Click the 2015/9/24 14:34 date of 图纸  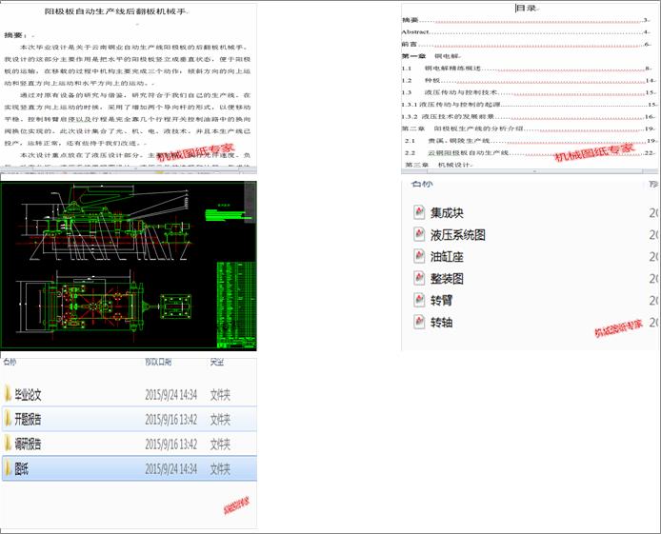[170, 468]
